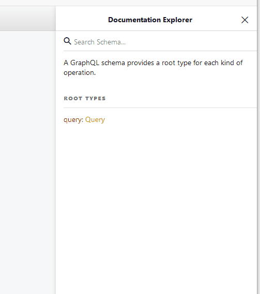260x294 pixels.
Task: Click the word 'operation.' in the description
Action: 80,73
